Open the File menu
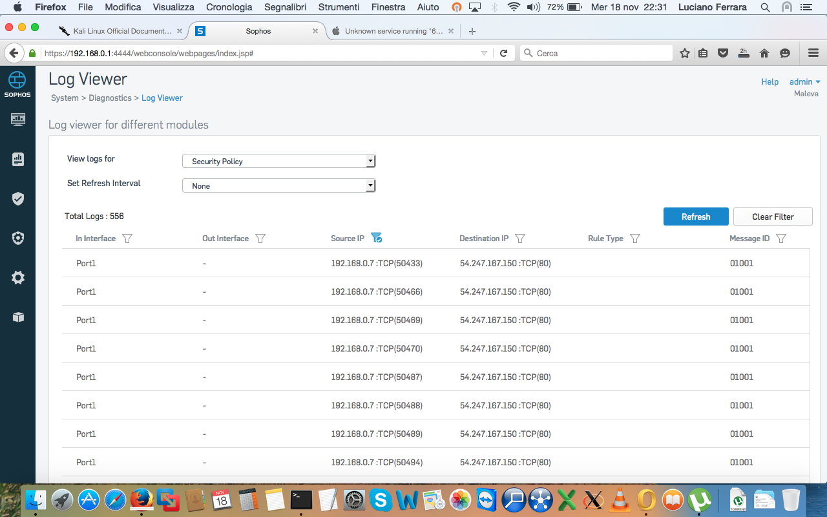This screenshot has width=827, height=517. (85, 7)
